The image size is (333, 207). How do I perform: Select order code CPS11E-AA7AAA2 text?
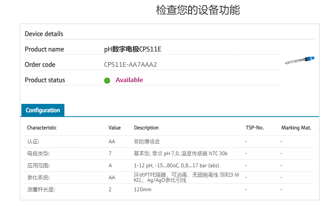click(x=130, y=64)
